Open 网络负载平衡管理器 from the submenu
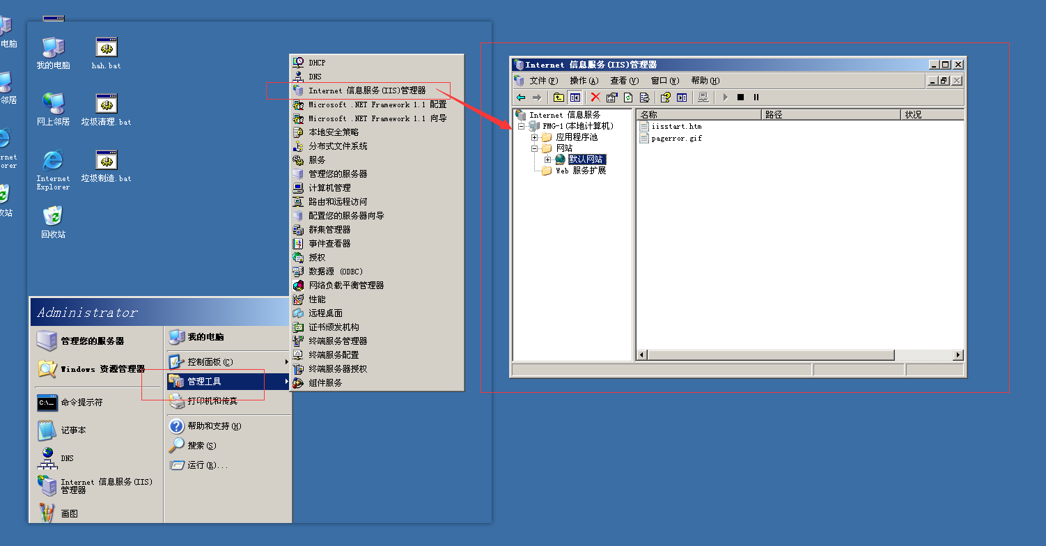Viewport: 1046px width, 546px height. pos(377,286)
